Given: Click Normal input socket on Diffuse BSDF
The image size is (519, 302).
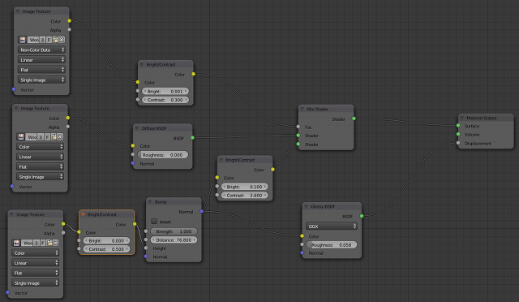Looking at the screenshot, I should 133,163.
